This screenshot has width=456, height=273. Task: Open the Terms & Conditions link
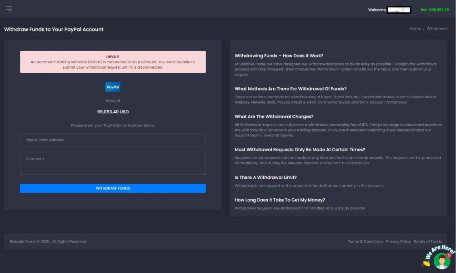(365, 242)
